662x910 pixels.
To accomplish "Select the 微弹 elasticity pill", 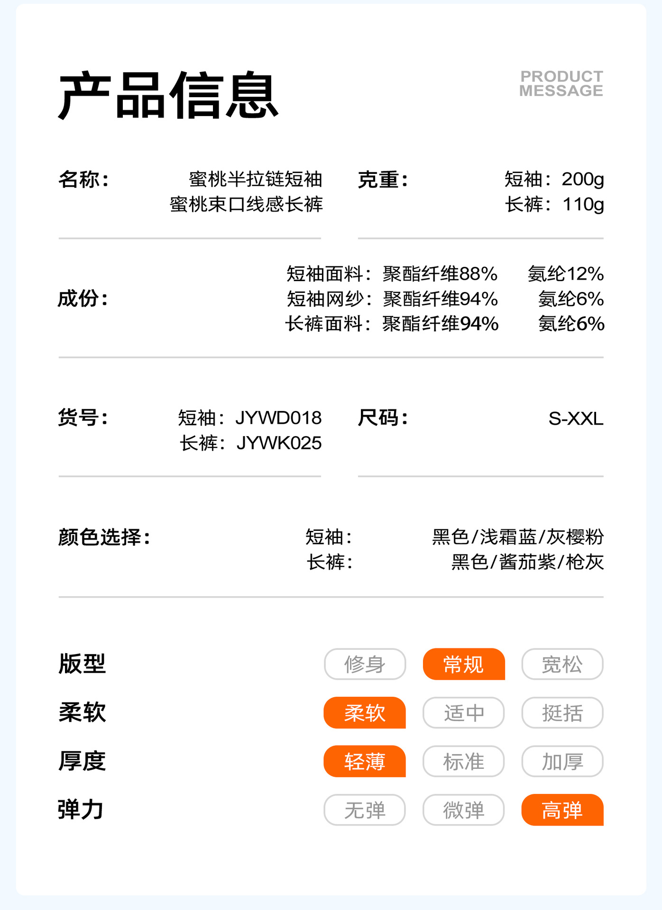I will (463, 810).
